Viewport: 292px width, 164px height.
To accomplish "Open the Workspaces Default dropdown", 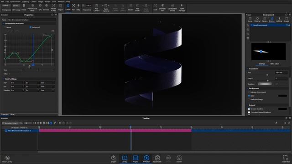I will point(6,5).
